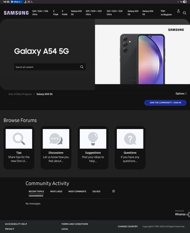Select the Solved tab
The width and height of the screenshot is (190, 233).
click(96, 191)
